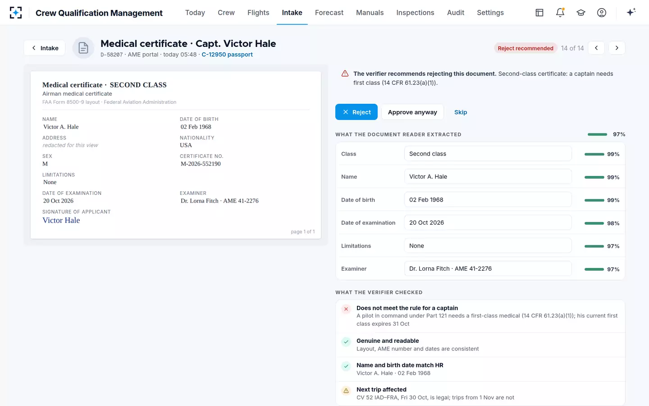The height and width of the screenshot is (406, 649).
Task: Click the Genuine and readable checkmark icon
Action: tap(346, 341)
